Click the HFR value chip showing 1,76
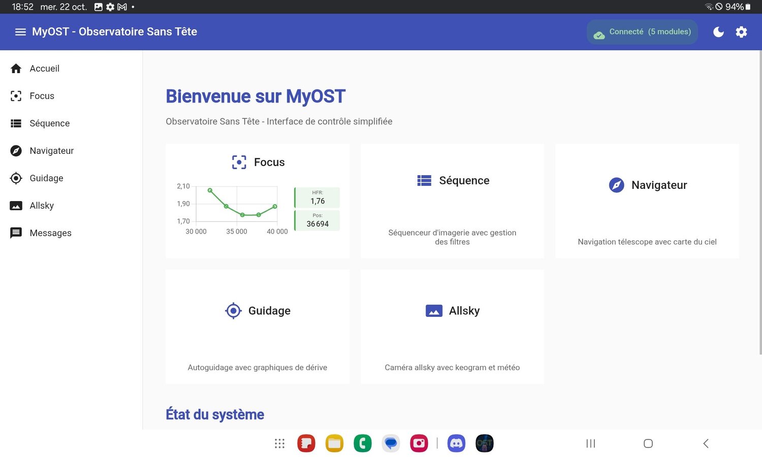This screenshot has height=457, width=762. point(317,198)
